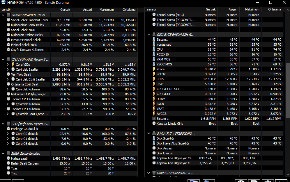Click the thermometer icon next to PCIEX16

[x=154, y=54]
